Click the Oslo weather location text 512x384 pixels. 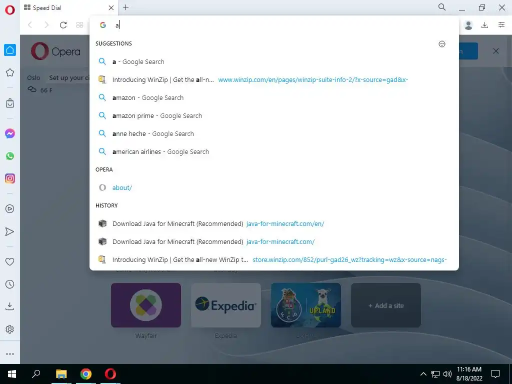(x=33, y=78)
